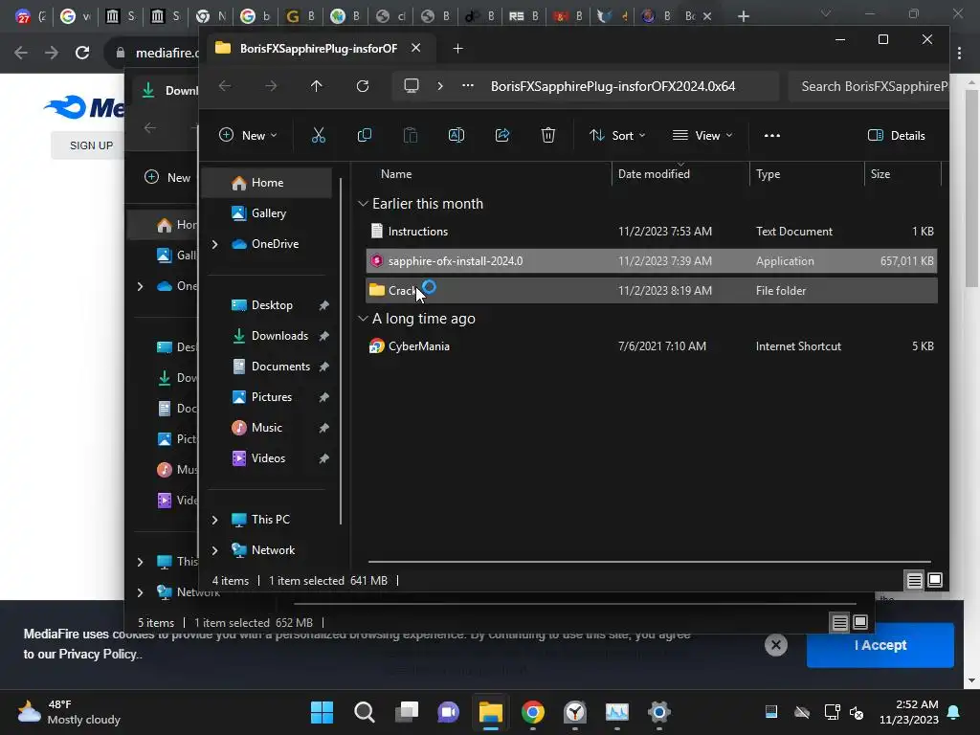Go back in front Explorer window
980x735 pixels.
225,86
